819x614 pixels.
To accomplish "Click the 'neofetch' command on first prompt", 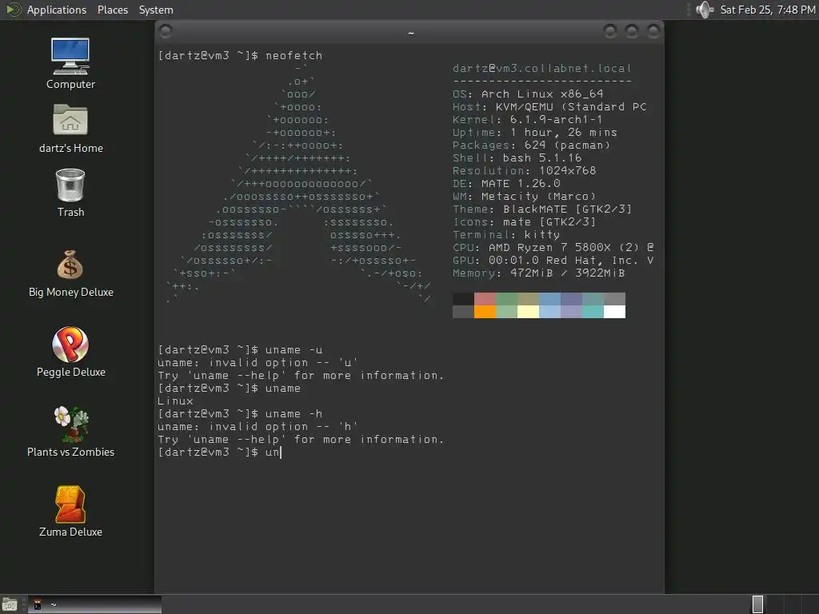I will [294, 55].
